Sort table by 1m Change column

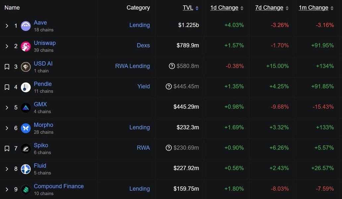click(313, 8)
